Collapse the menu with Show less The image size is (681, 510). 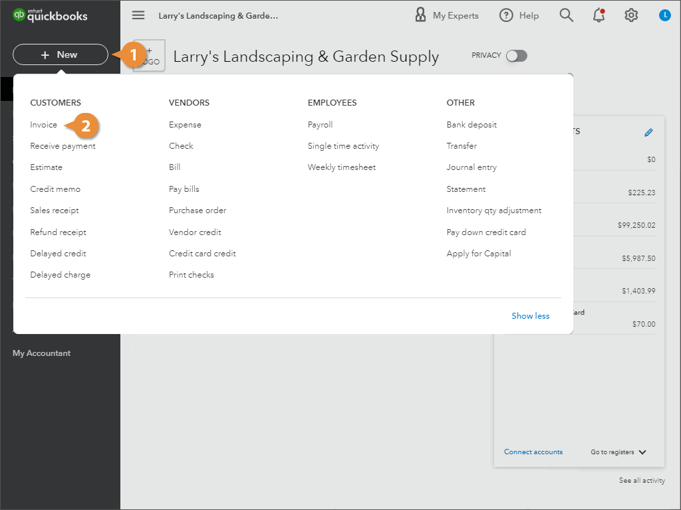(530, 315)
